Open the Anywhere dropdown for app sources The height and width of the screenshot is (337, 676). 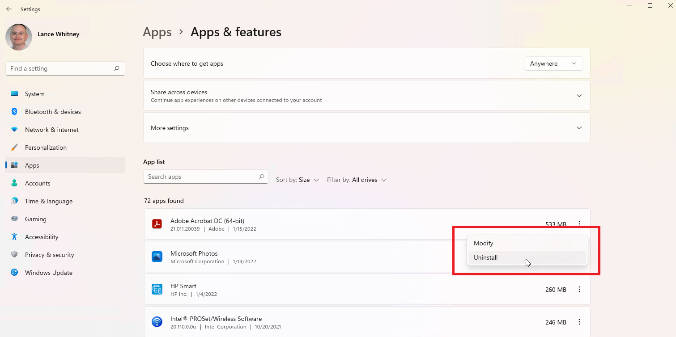point(553,63)
